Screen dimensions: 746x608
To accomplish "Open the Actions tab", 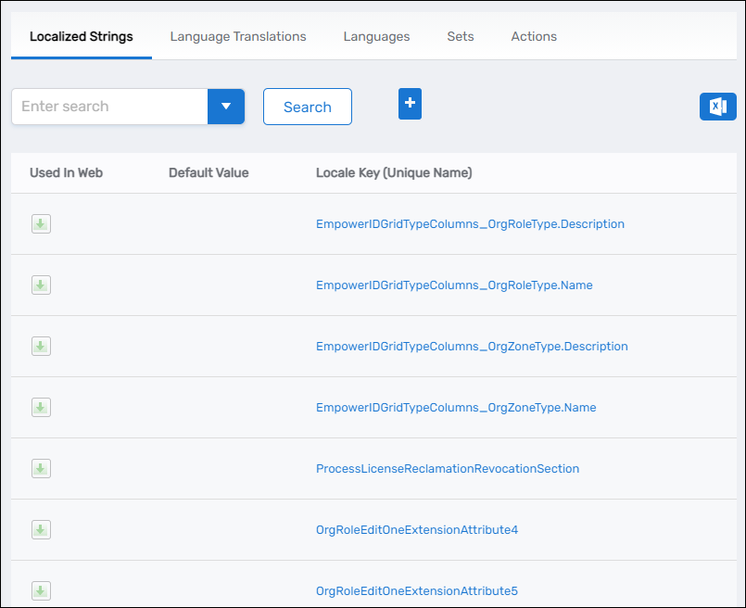I will [533, 36].
